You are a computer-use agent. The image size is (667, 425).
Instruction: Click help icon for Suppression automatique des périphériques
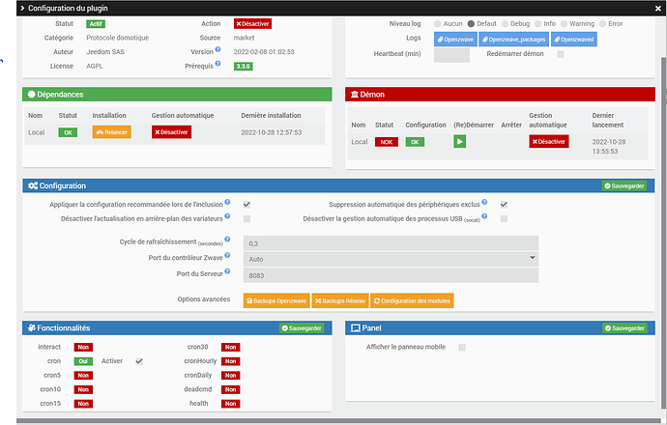484,202
